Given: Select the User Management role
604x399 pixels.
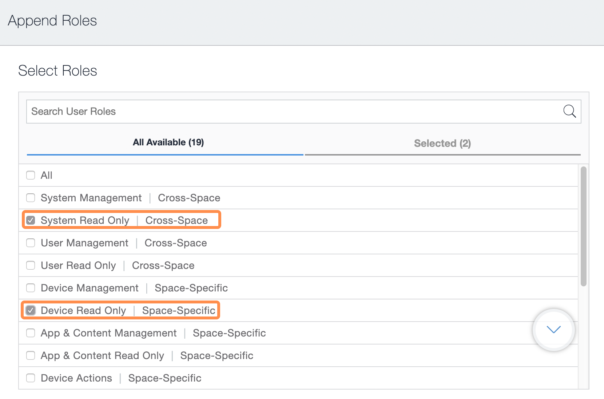Looking at the screenshot, I should pos(30,243).
